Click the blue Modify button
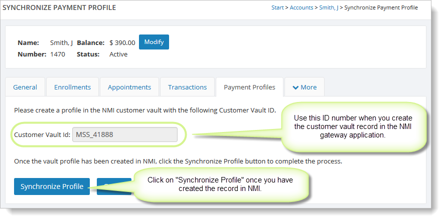 154,42
